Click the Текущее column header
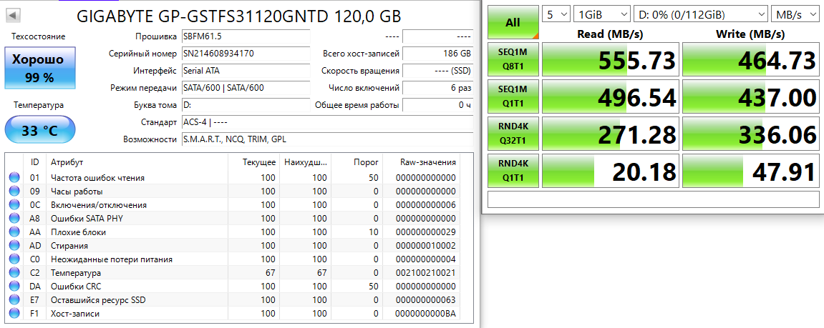 pyautogui.click(x=254, y=162)
